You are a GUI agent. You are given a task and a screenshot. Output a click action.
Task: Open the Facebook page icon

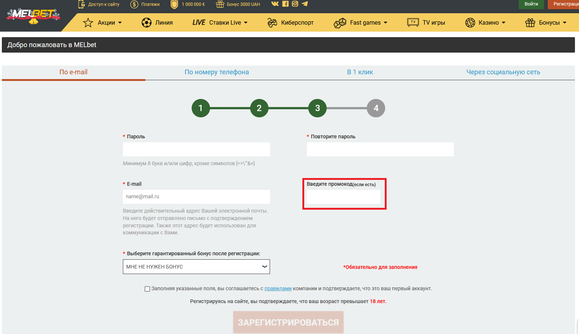coord(285,4)
